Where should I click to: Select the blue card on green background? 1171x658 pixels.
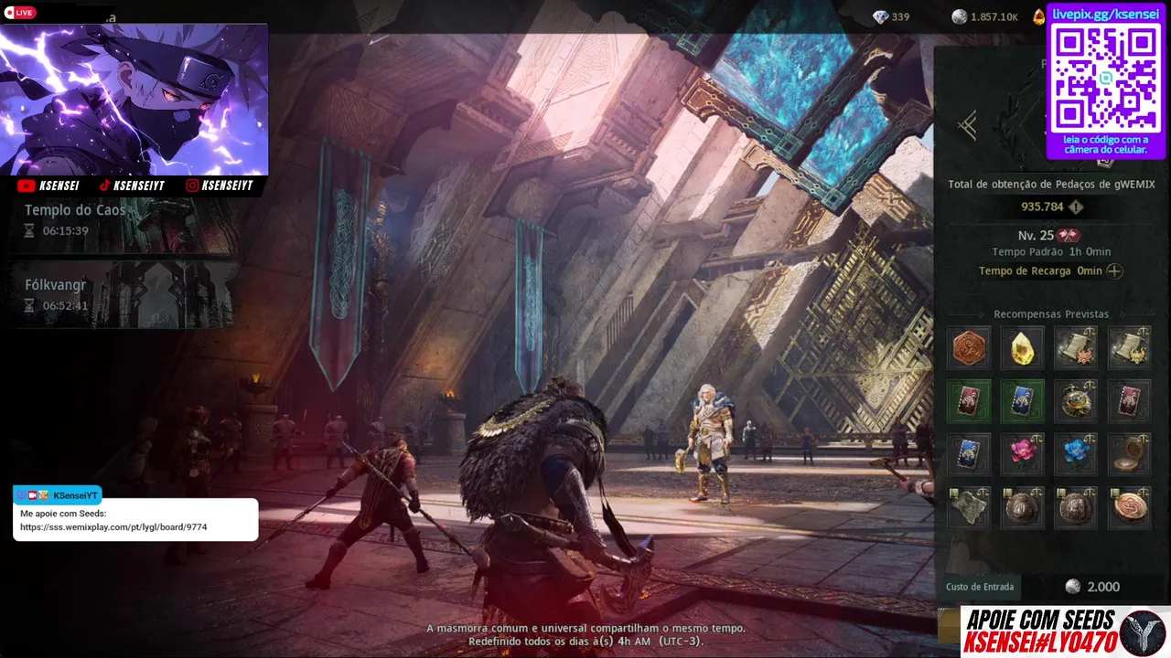pos(1022,401)
